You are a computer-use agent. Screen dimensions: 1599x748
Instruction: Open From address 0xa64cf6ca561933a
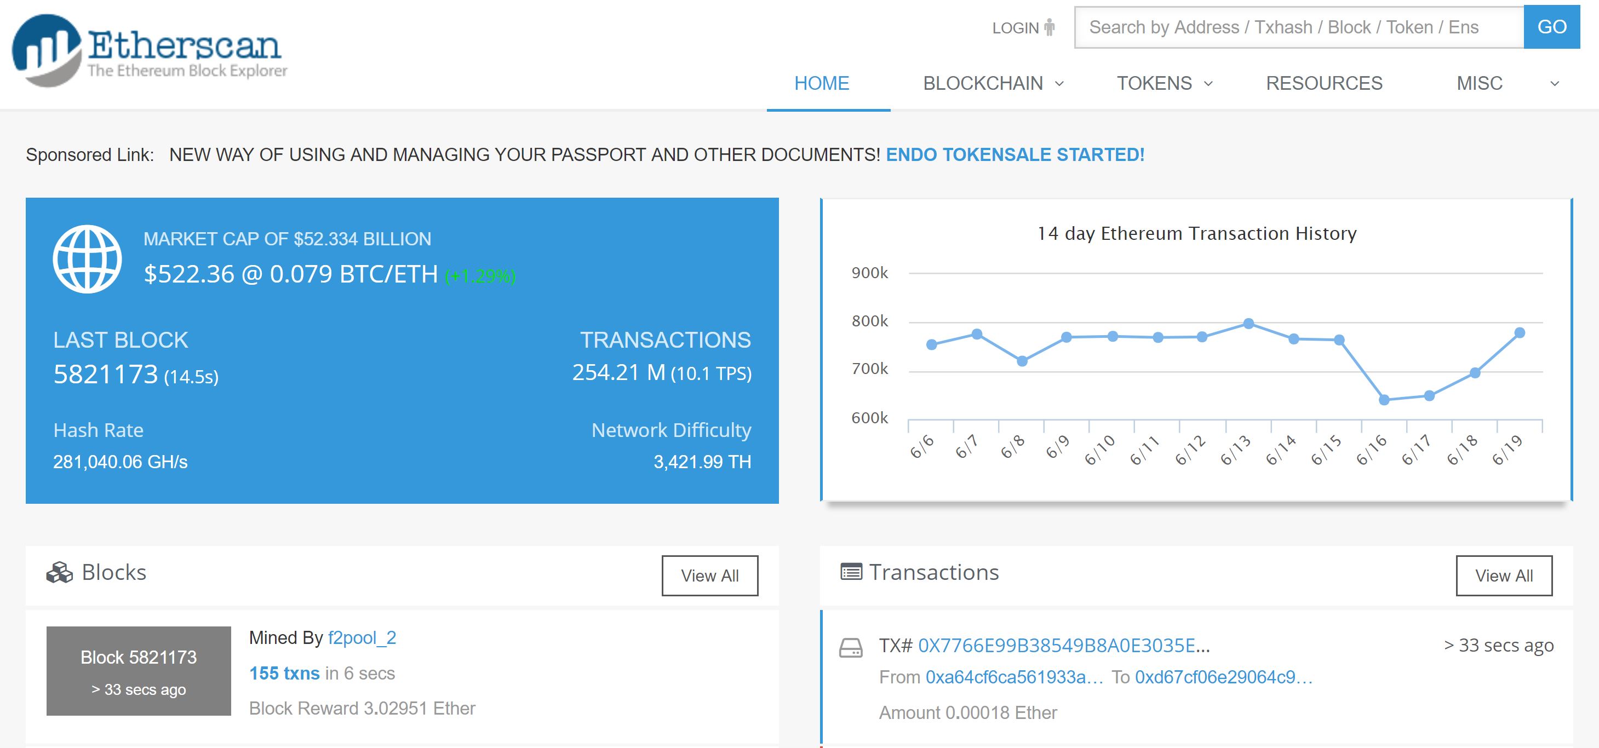tap(1013, 677)
